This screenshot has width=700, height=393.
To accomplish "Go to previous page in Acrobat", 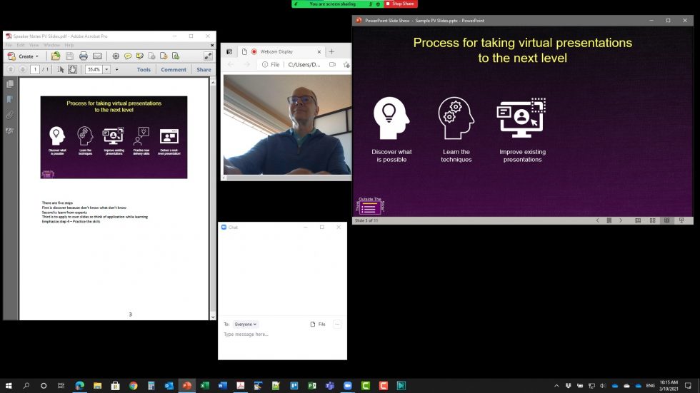I will (x=11, y=69).
